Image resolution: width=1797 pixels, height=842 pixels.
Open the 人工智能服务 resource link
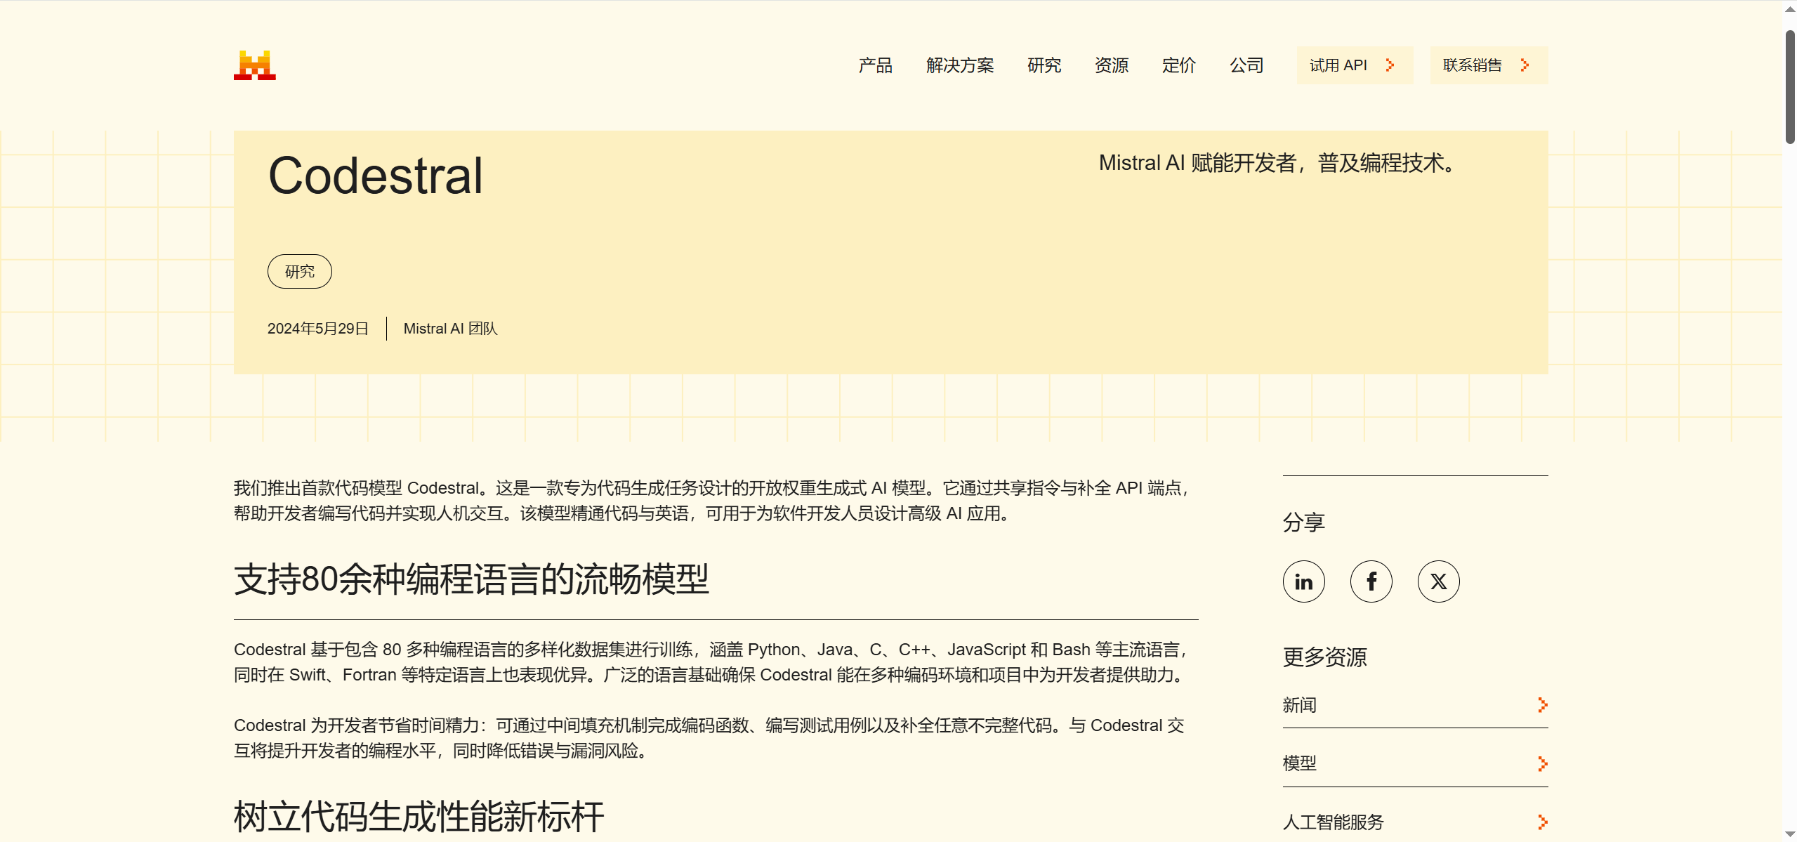click(1415, 822)
